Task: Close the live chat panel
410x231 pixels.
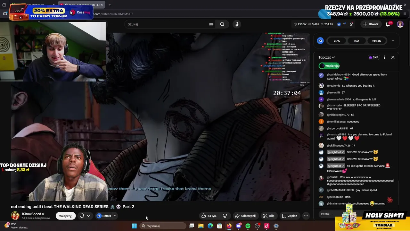Action: click(x=393, y=57)
